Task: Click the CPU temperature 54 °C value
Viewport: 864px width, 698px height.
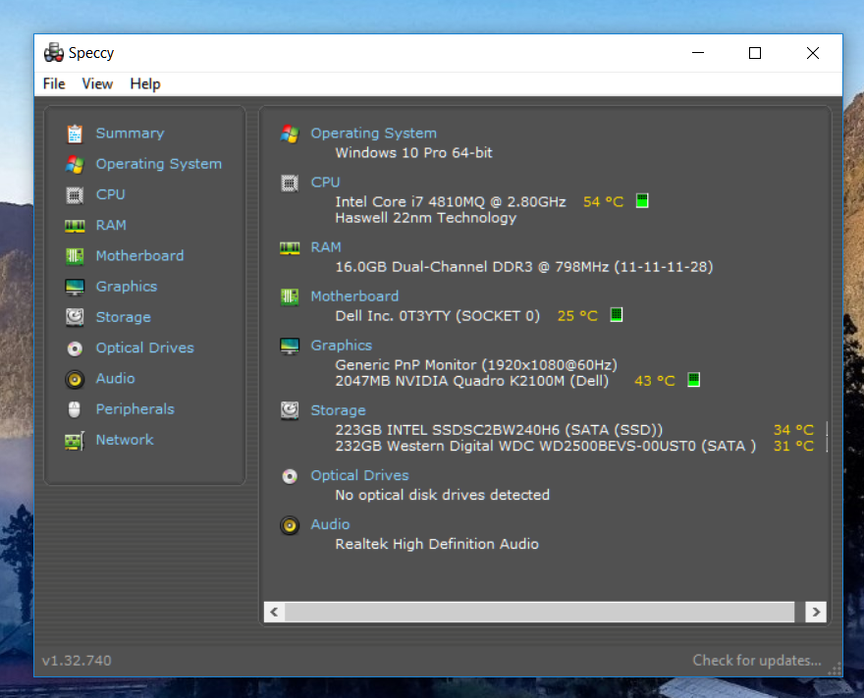Action: [x=604, y=201]
